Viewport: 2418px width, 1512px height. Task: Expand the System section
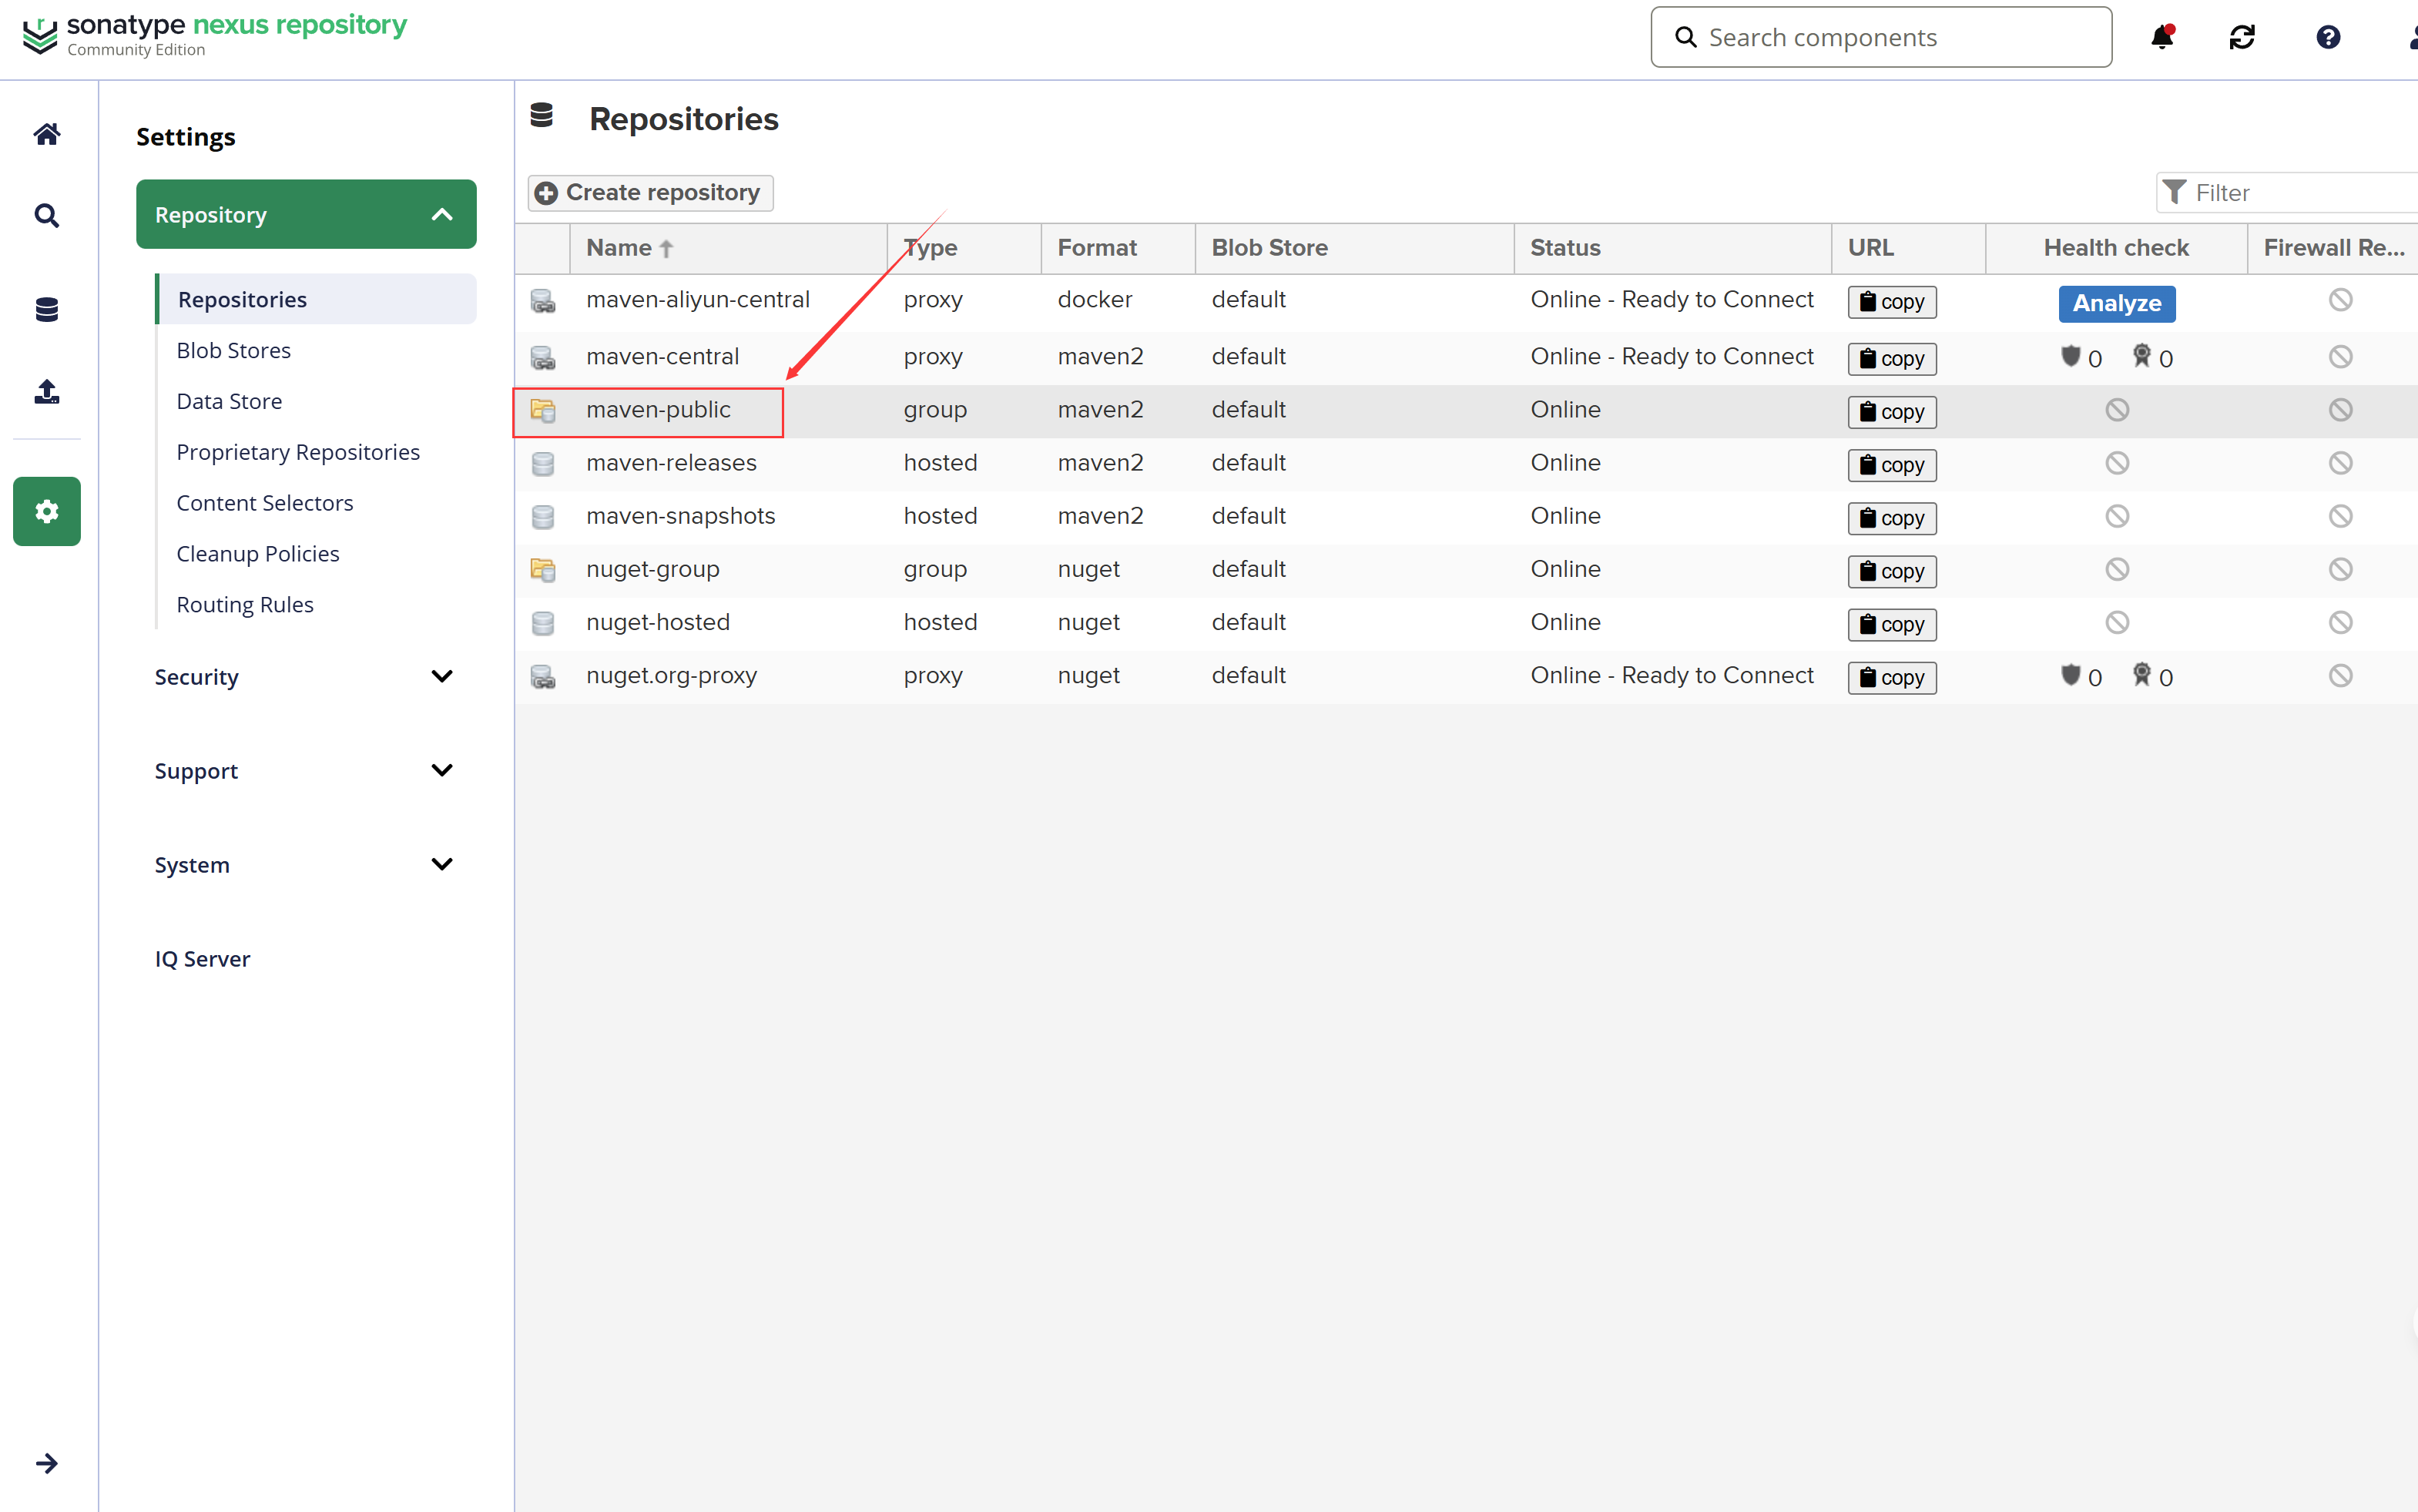tap(441, 864)
